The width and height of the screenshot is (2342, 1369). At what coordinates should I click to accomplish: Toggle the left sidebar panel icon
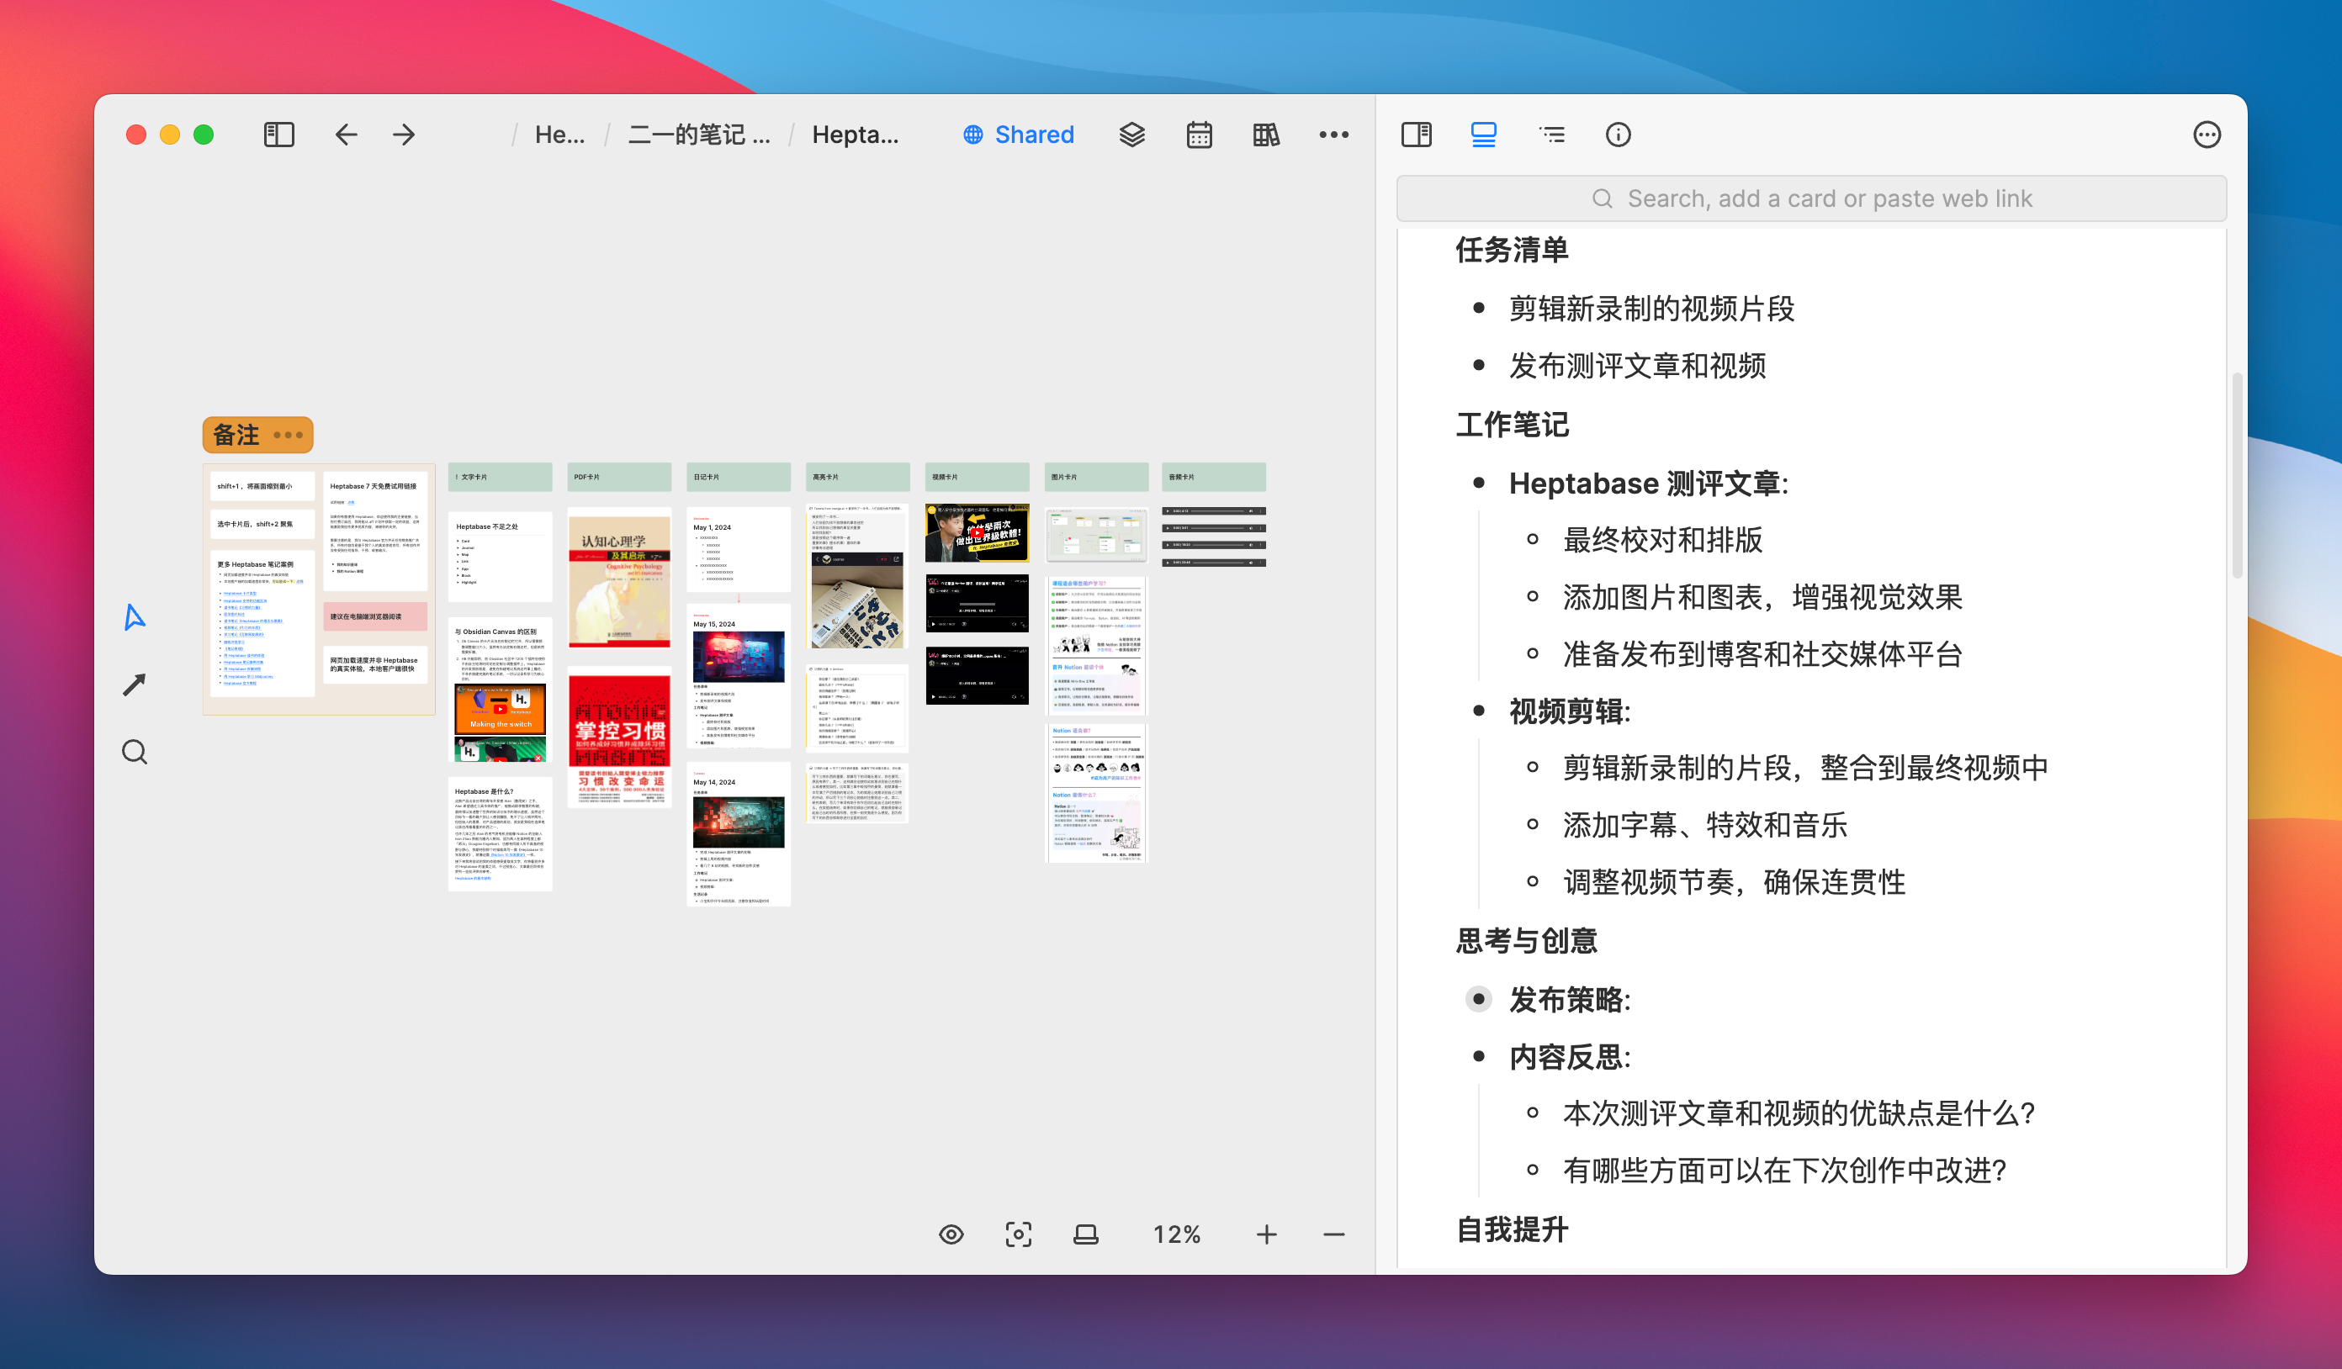[x=278, y=135]
